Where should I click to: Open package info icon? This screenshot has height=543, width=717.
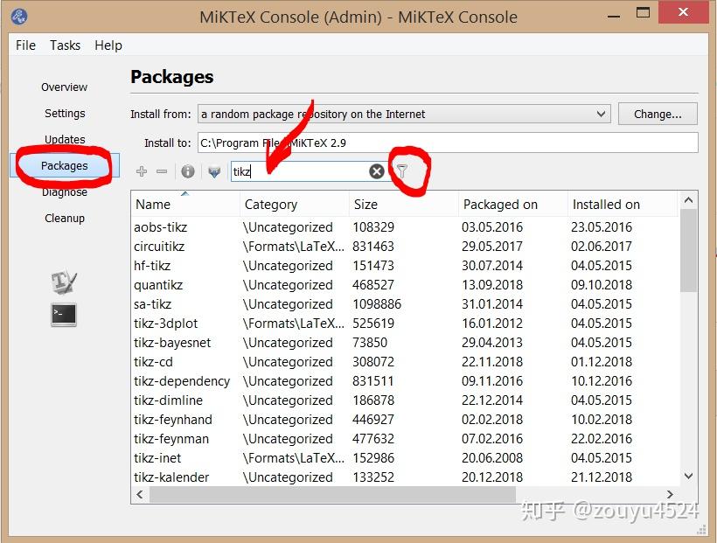188,171
